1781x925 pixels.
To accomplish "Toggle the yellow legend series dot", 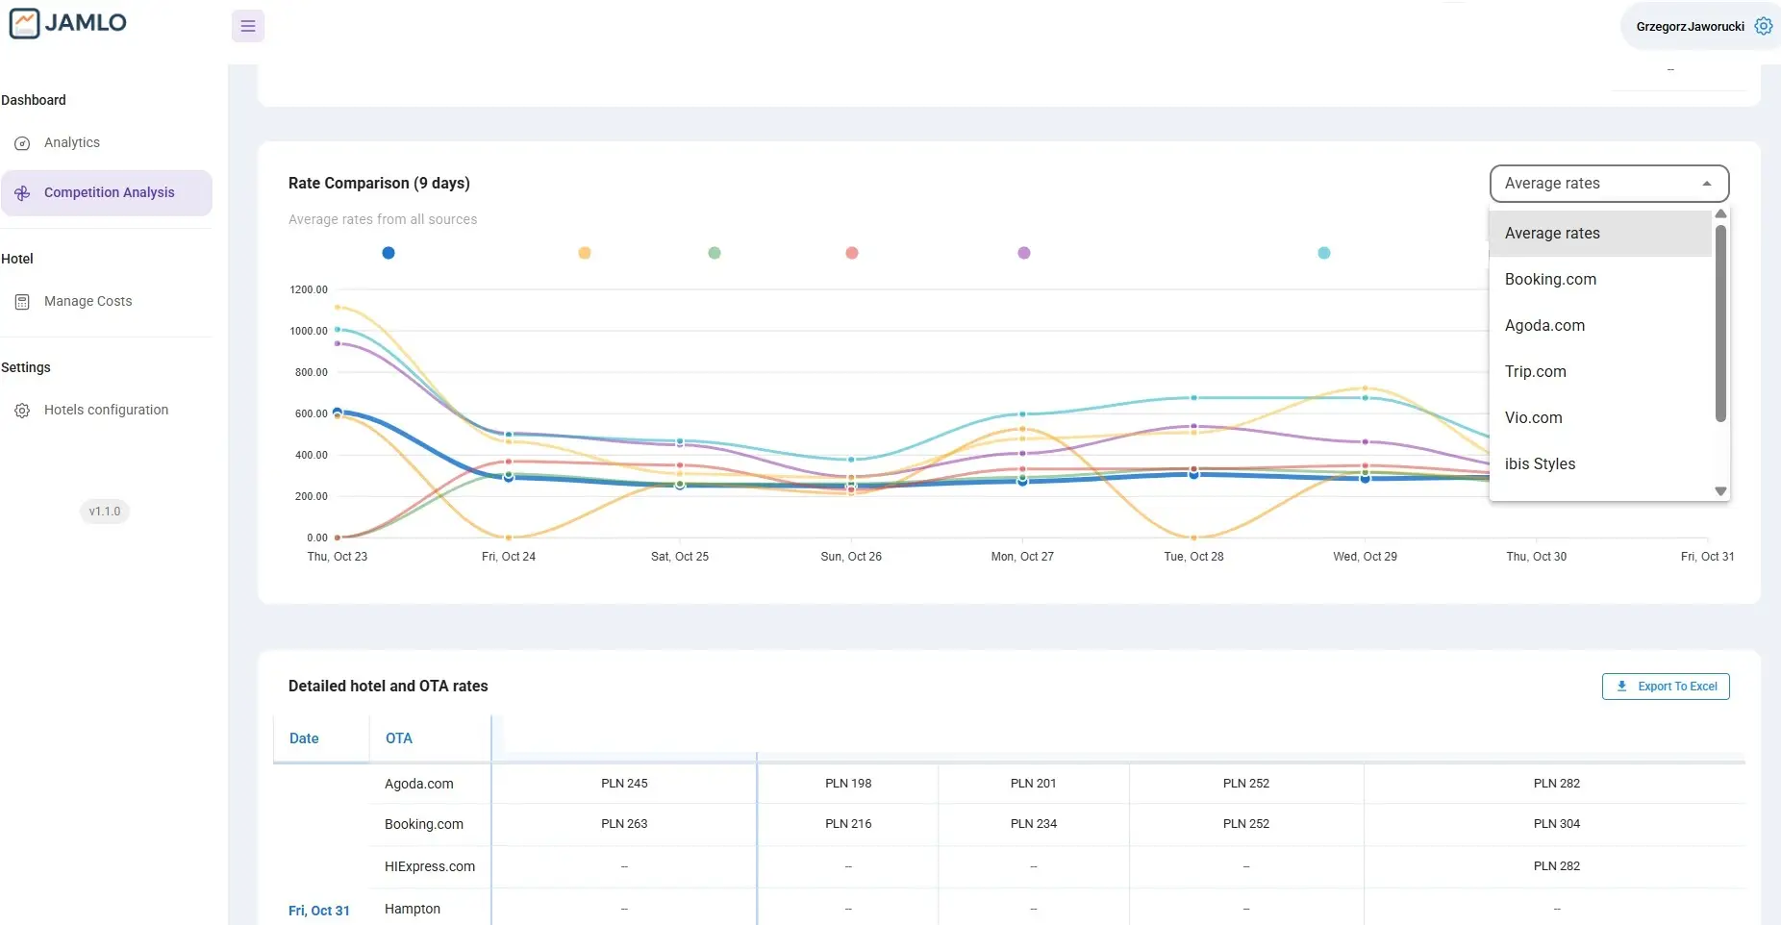I will [585, 253].
